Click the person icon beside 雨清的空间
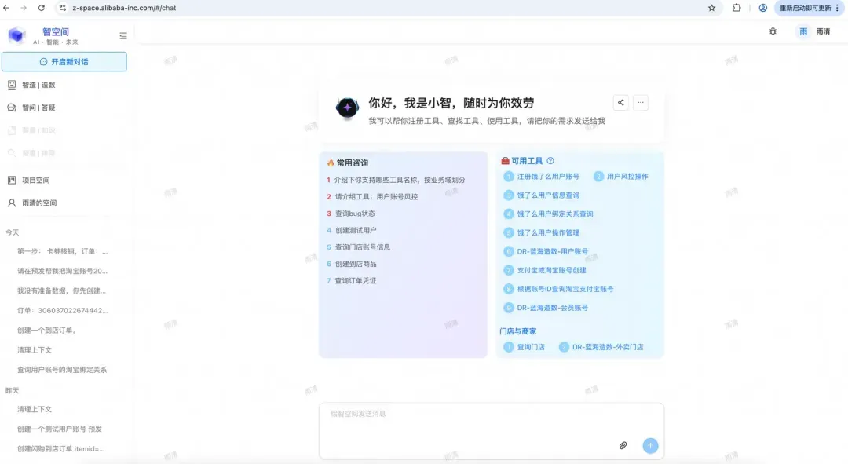848x464 pixels. coord(12,203)
